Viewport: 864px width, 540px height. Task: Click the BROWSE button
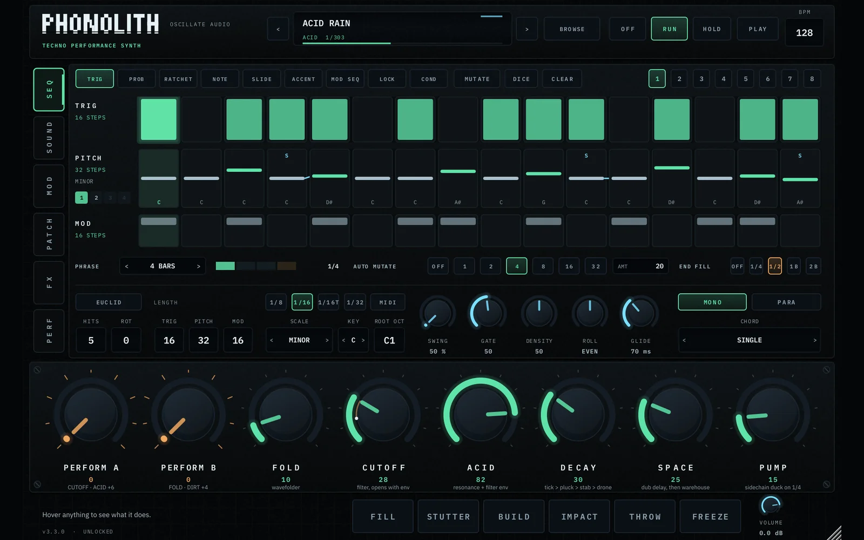[x=572, y=29]
